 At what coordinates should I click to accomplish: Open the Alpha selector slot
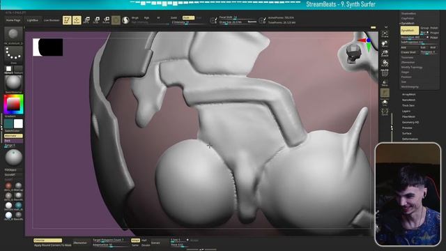[9, 69]
